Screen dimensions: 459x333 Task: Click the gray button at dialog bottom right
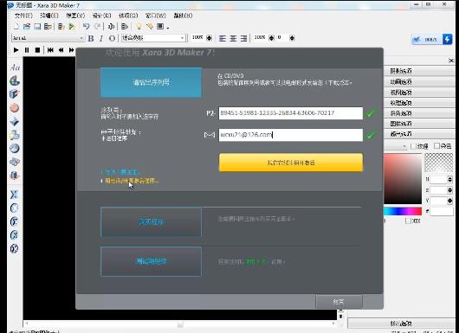pyautogui.click(x=339, y=301)
